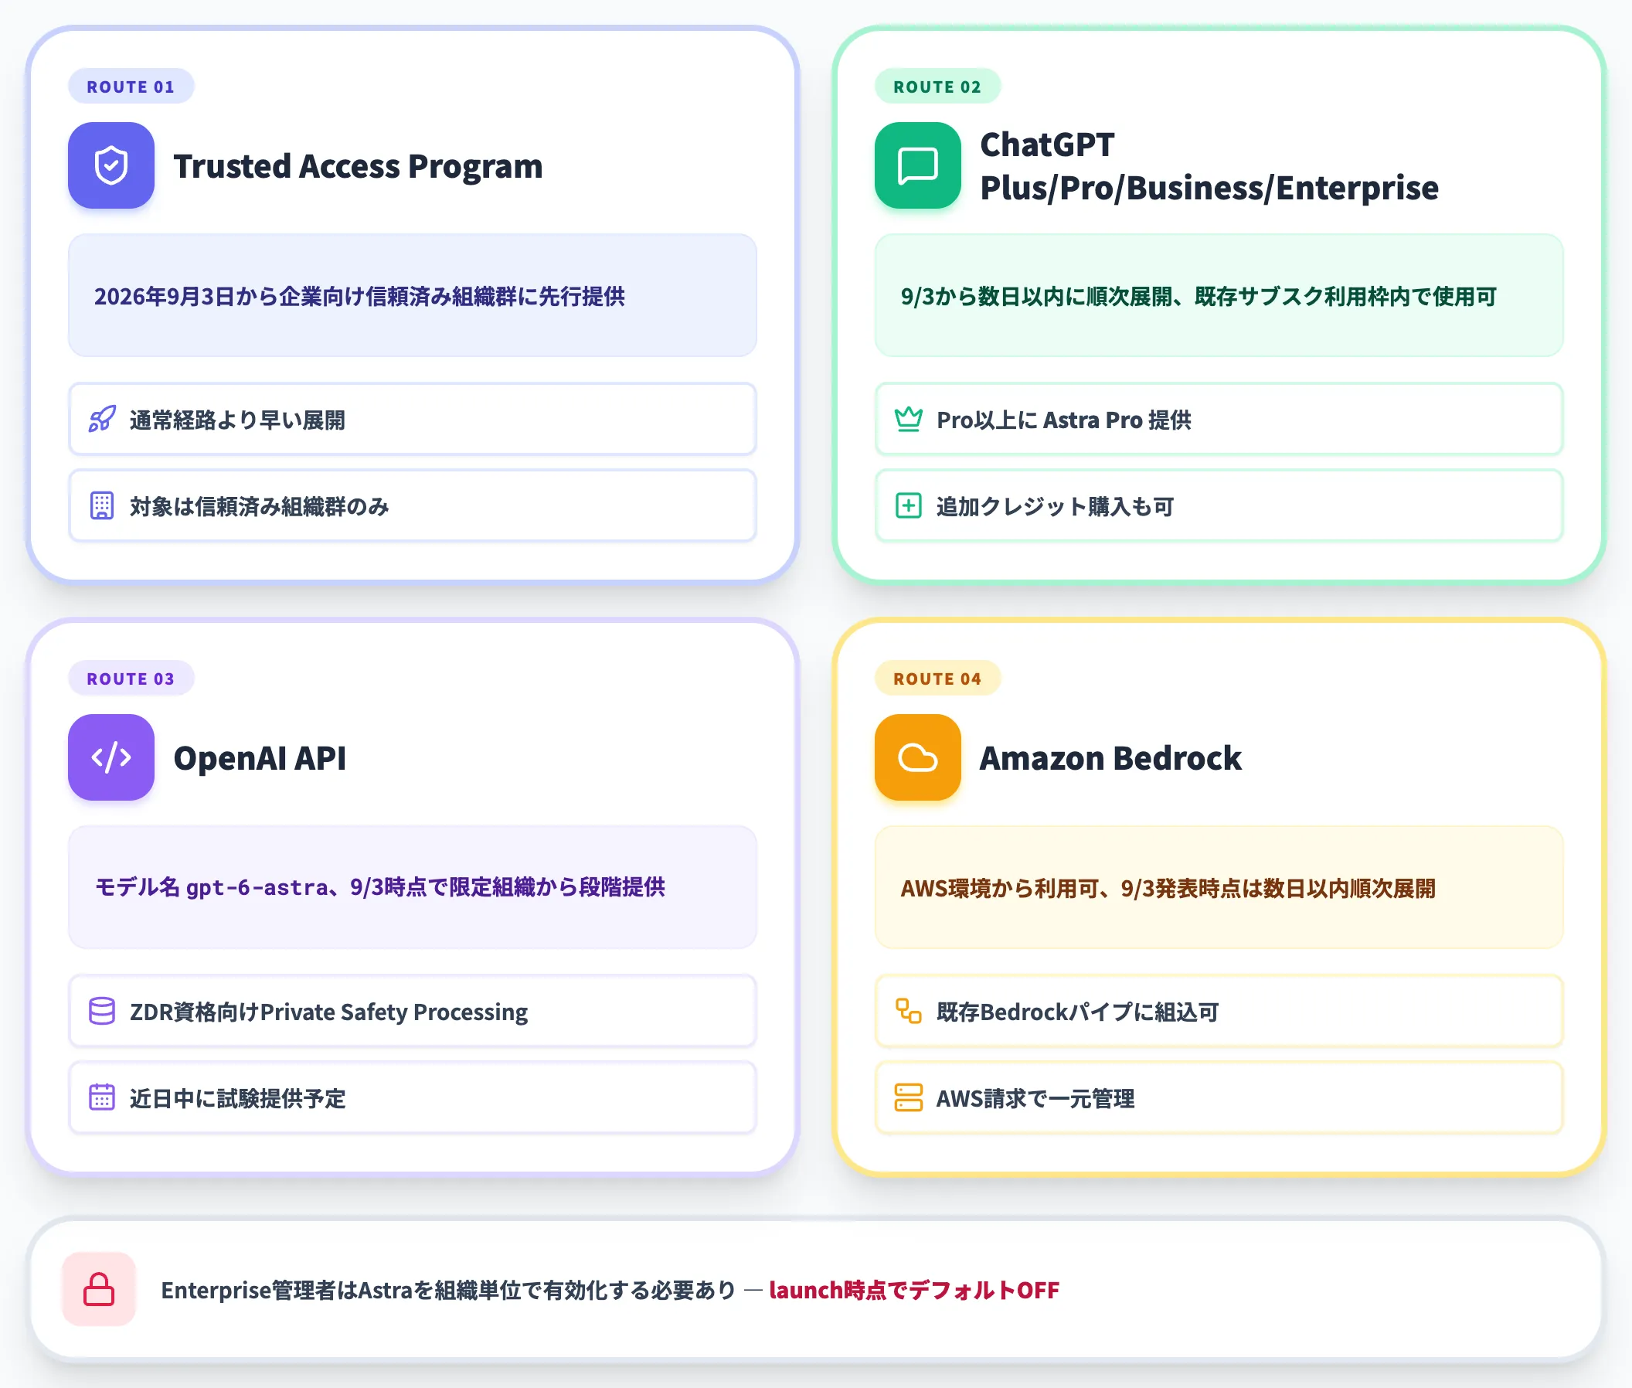Click the red lock icon in the Enterprise notice
Screen dimensions: 1632x1388
[x=99, y=1290]
